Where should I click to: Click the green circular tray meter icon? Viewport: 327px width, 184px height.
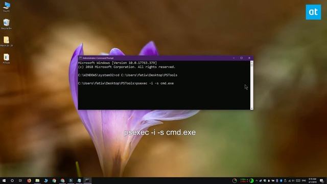pyautogui.click(x=251, y=180)
